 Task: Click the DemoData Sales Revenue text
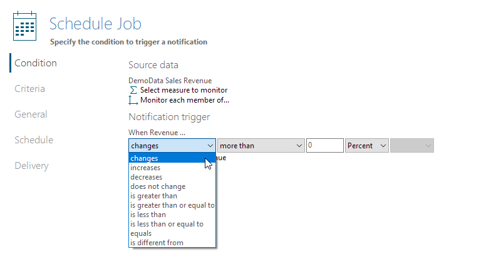(170, 81)
